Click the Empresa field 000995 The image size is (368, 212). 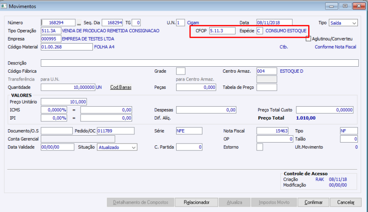(x=51, y=39)
